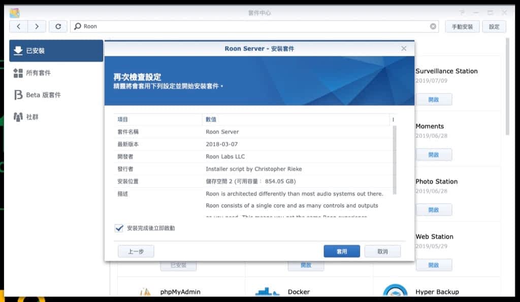Click 套用 to start installation

(342, 251)
